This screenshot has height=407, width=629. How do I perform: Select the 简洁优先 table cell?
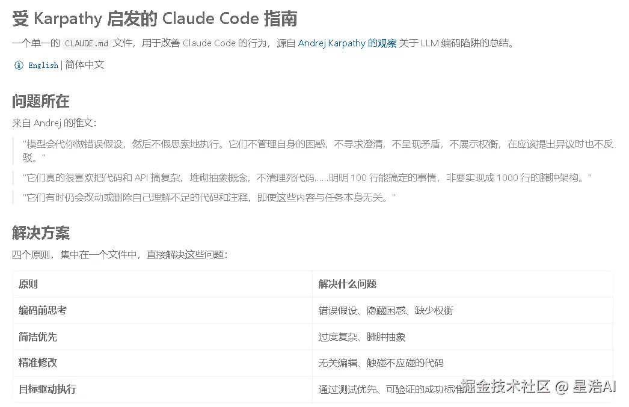[x=162, y=337]
